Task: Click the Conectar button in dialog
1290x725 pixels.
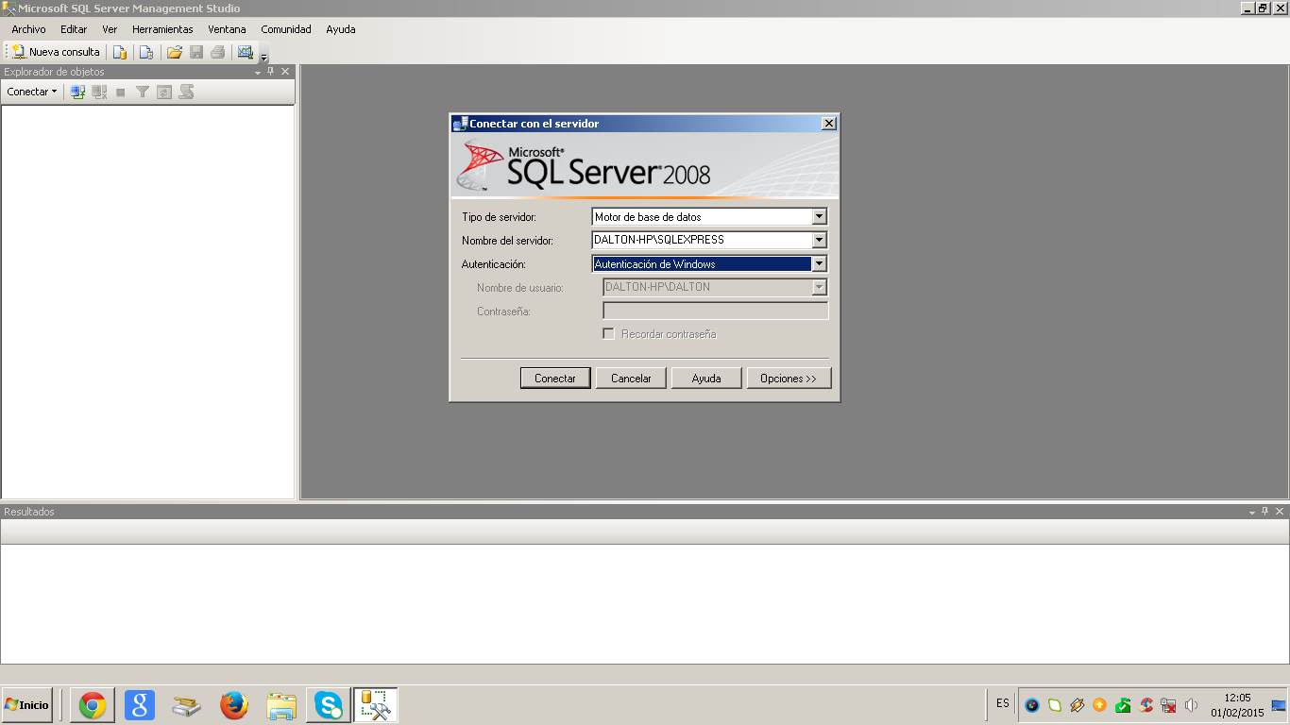Action: tap(555, 379)
